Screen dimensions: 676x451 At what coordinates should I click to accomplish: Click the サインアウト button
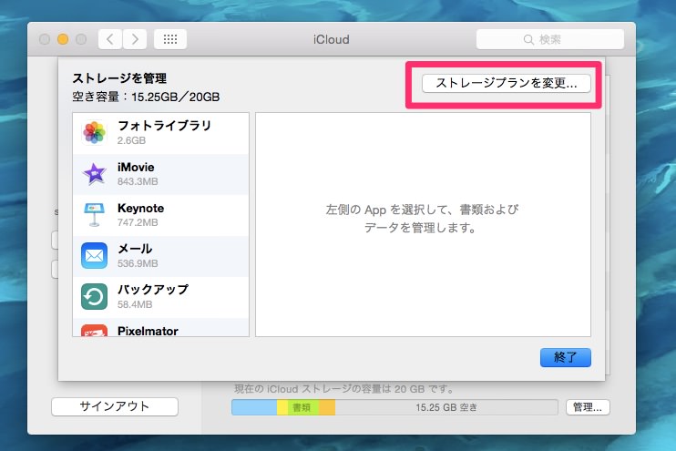coord(115,406)
